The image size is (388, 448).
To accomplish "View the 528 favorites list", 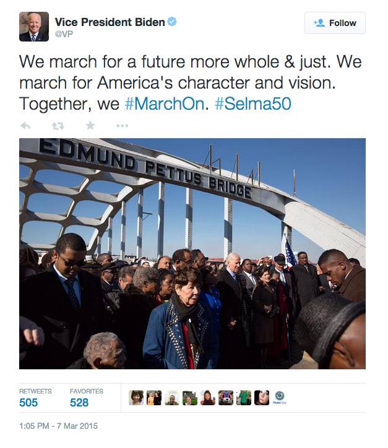I will click(x=87, y=398).
